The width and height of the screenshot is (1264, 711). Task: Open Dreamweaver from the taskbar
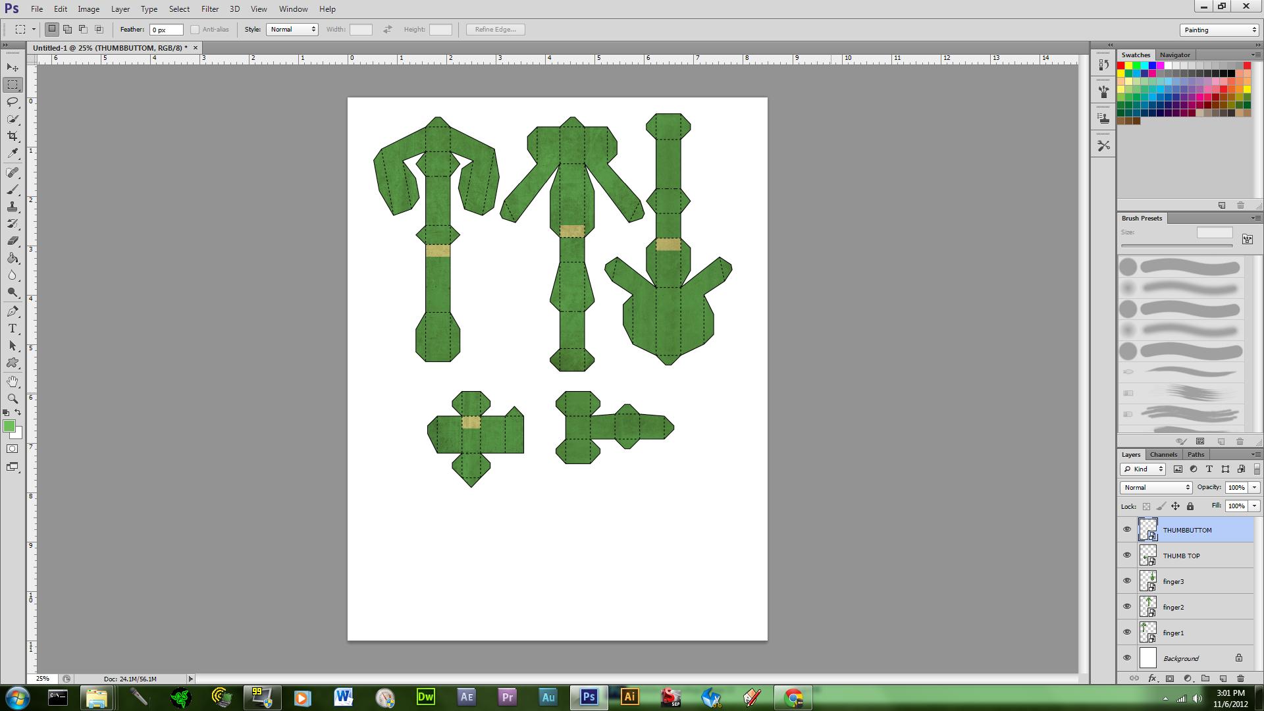click(x=426, y=697)
